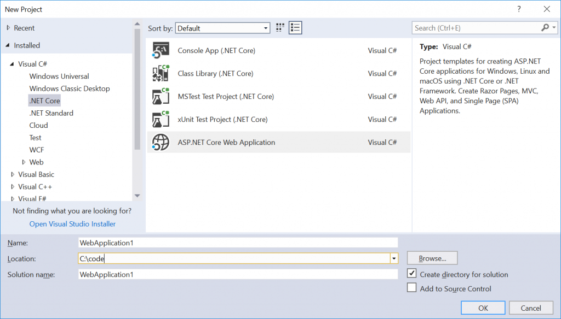Choose the MSTest Test Project icon
This screenshot has height=319, width=561.
pos(160,97)
